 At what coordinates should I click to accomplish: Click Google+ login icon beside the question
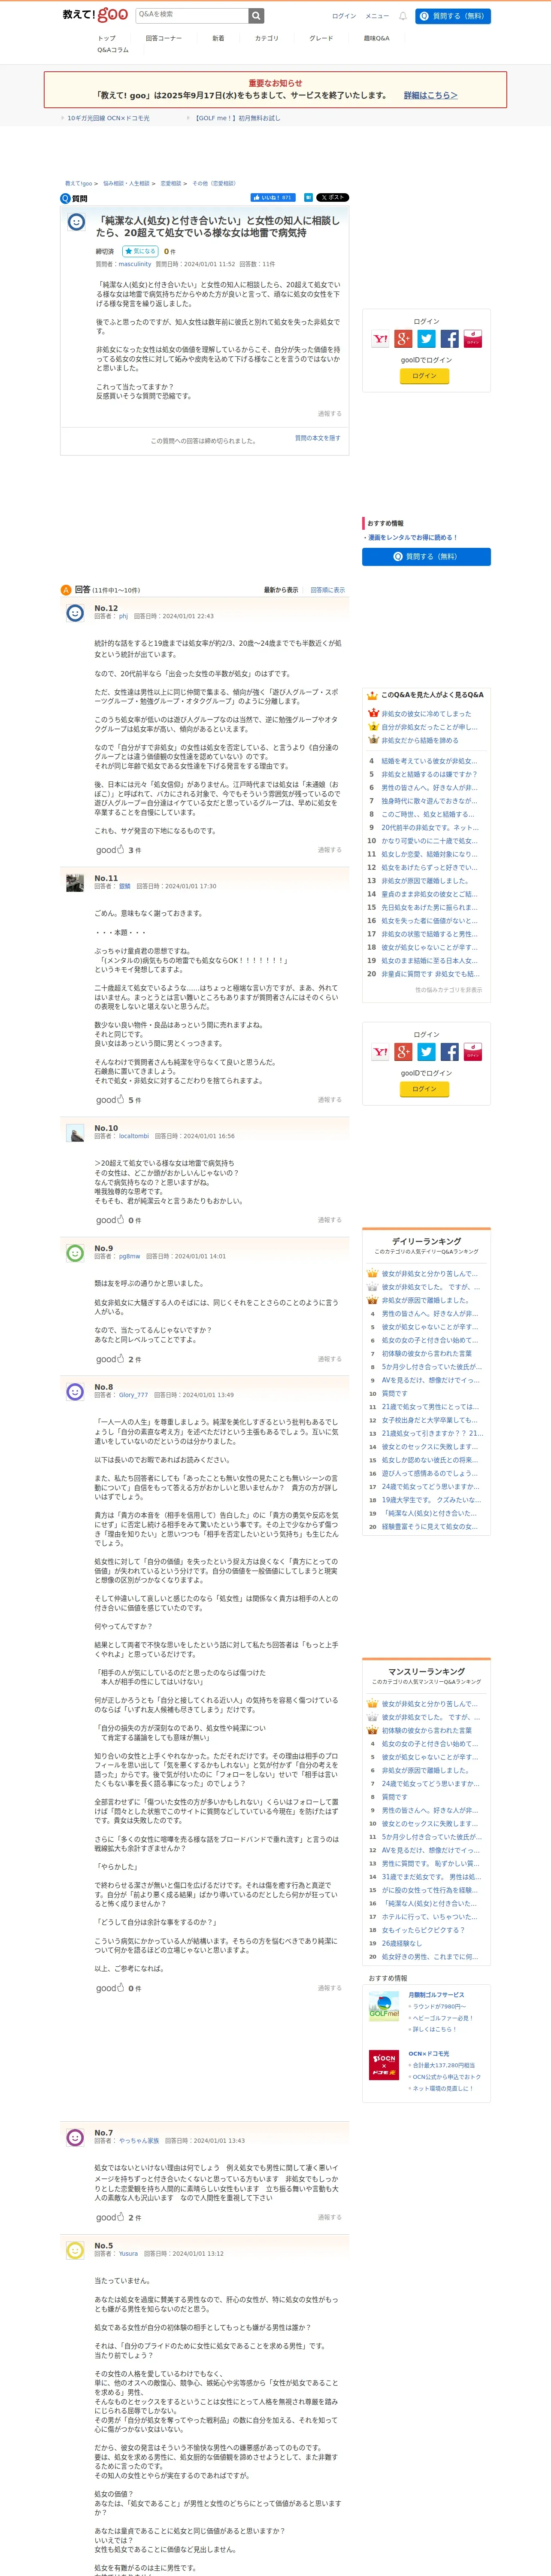click(403, 339)
